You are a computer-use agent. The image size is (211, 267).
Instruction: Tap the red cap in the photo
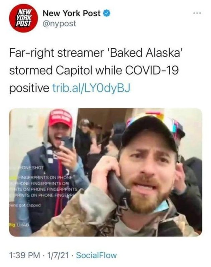(x=61, y=118)
